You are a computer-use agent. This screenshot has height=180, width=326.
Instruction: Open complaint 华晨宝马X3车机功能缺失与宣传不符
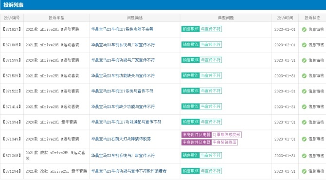click(x=123, y=76)
